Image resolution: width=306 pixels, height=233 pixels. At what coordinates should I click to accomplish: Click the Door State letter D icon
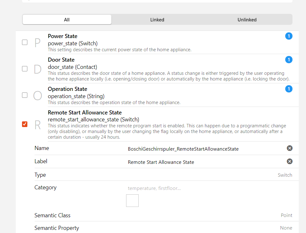tap(37, 69)
